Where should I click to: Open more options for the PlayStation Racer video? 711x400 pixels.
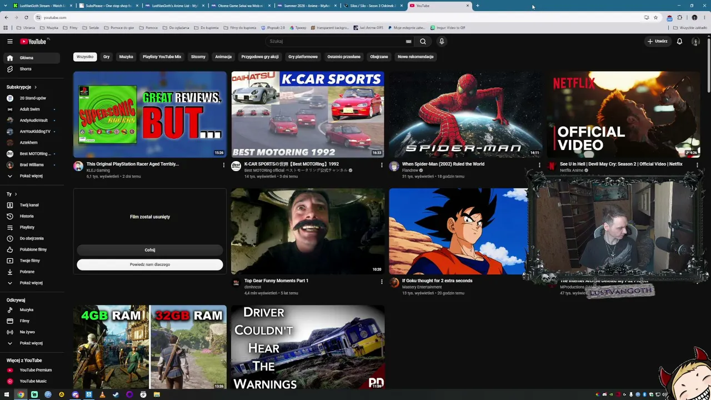[x=224, y=165]
